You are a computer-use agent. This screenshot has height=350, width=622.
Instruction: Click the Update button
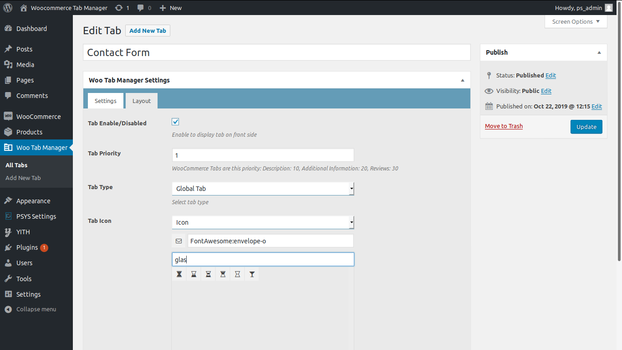click(x=586, y=127)
